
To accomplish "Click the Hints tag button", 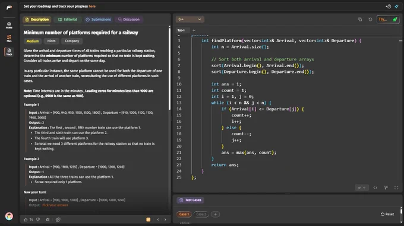I will tap(51, 41).
